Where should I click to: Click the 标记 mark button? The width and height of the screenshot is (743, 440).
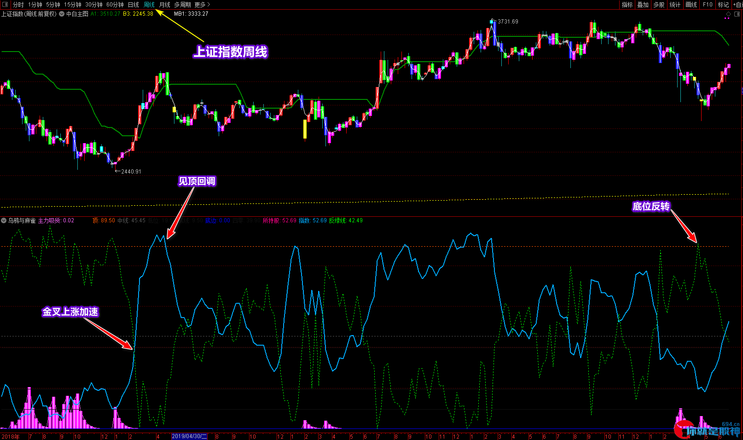[x=723, y=5]
